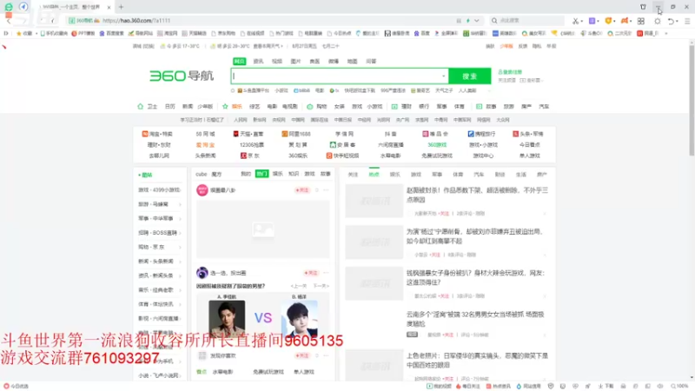695x391 pixels.
Task: Open headline about 云南多个淫窝被端
Action: [475, 319]
